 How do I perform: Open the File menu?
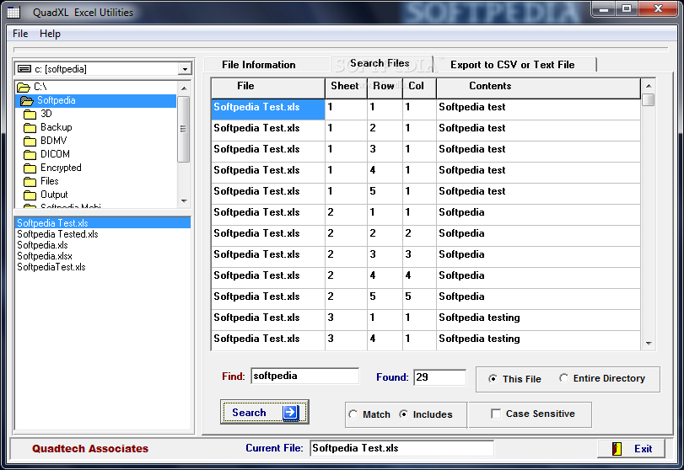click(x=20, y=34)
